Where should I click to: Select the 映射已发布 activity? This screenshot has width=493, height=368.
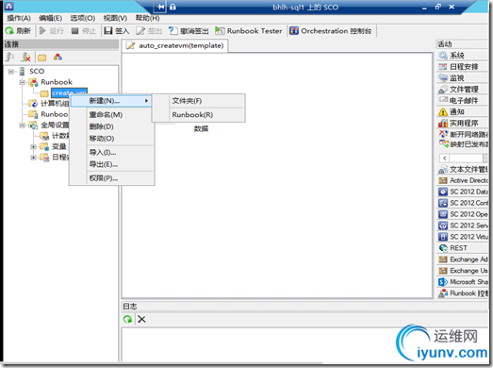tap(464, 144)
